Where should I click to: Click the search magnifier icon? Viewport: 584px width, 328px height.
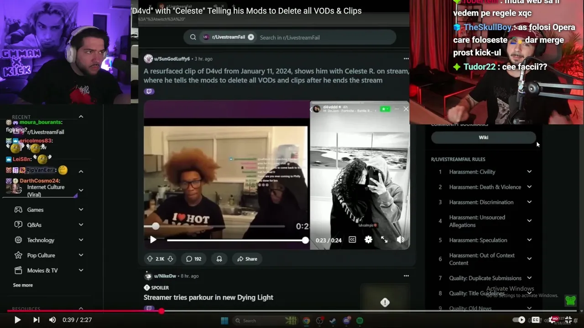pos(193,37)
